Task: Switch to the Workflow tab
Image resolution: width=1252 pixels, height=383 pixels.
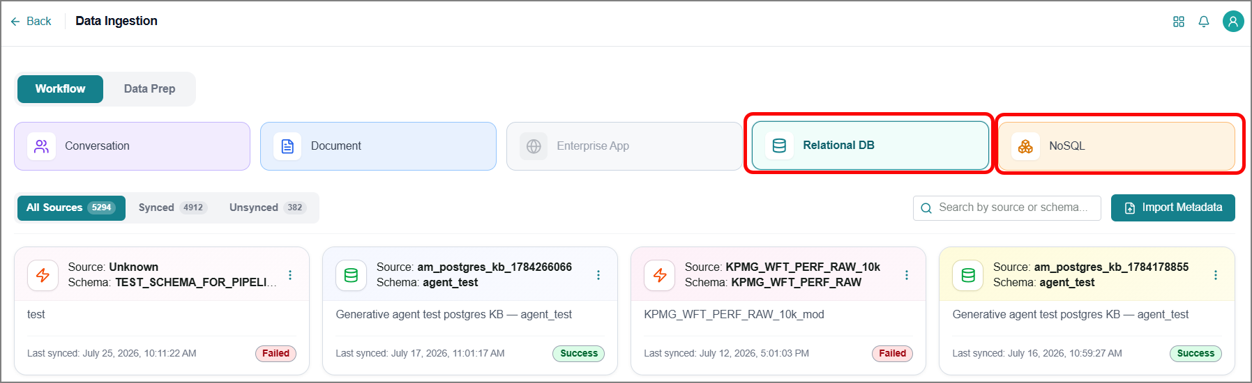Action: pyautogui.click(x=61, y=89)
